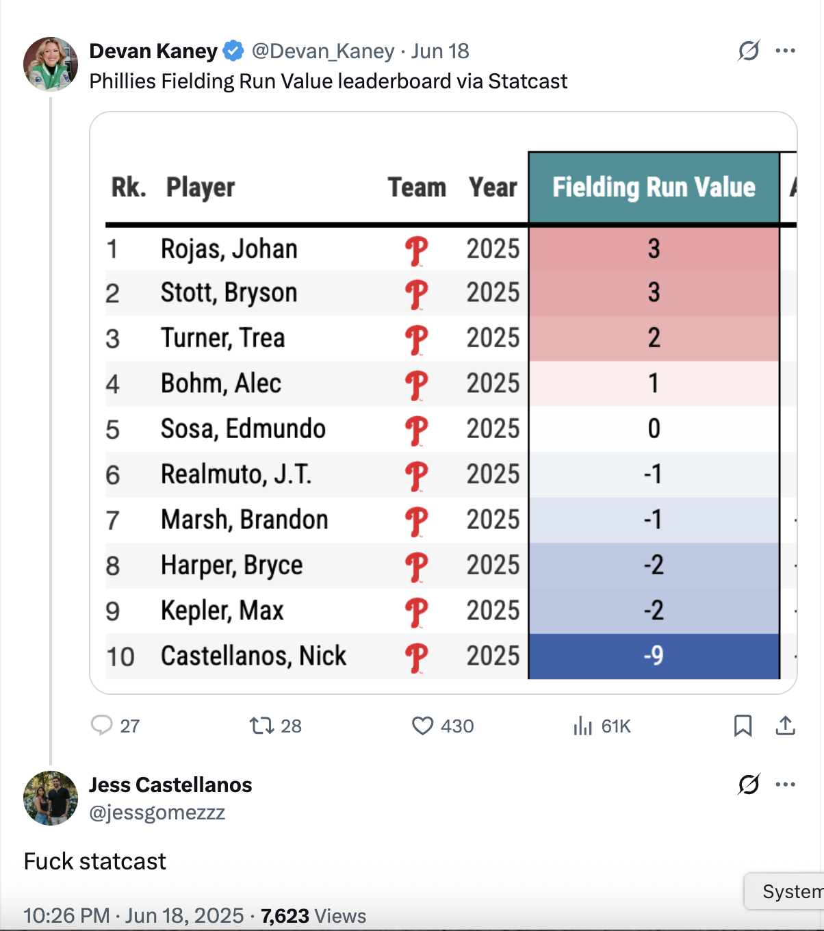Like the Phillies leaderboard tweet
Viewport: 824px width, 931px height.
point(423,725)
